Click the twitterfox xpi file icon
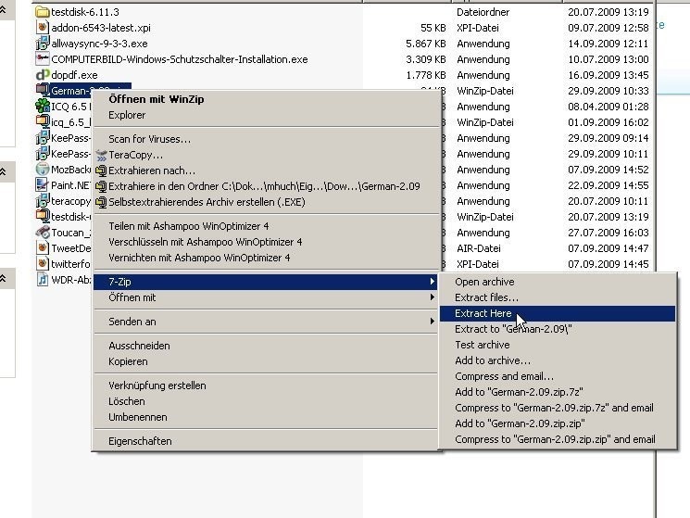This screenshot has width=690, height=518. point(43,264)
